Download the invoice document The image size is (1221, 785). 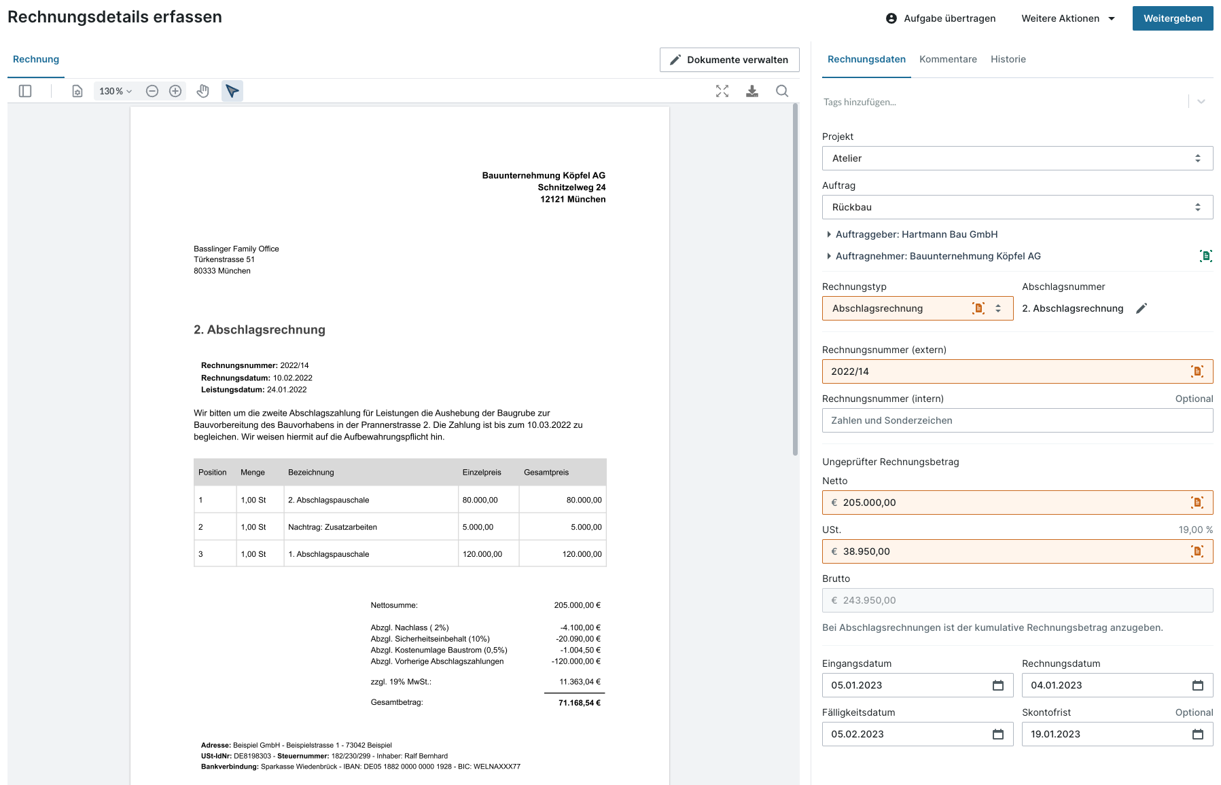click(x=752, y=91)
